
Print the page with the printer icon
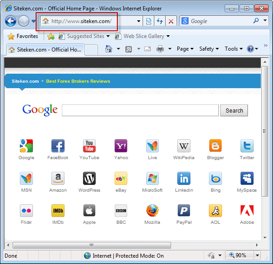[x=160, y=49]
